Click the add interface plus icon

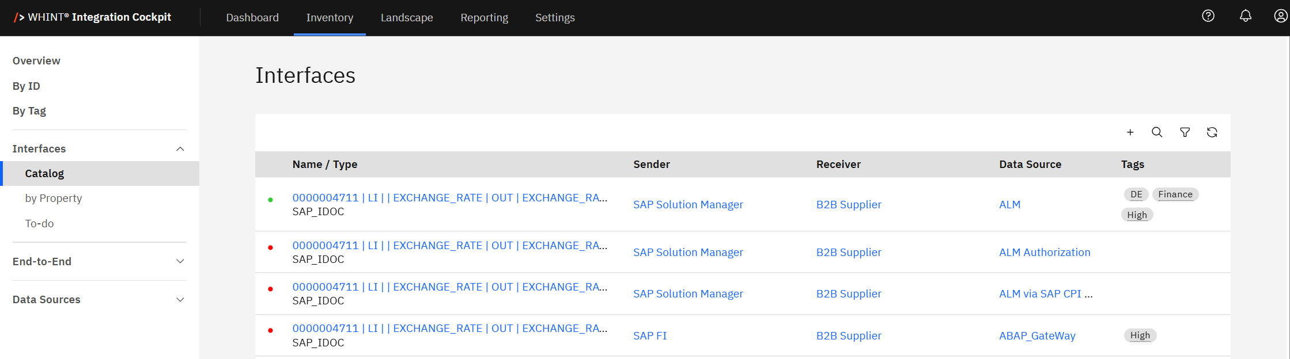(x=1130, y=132)
